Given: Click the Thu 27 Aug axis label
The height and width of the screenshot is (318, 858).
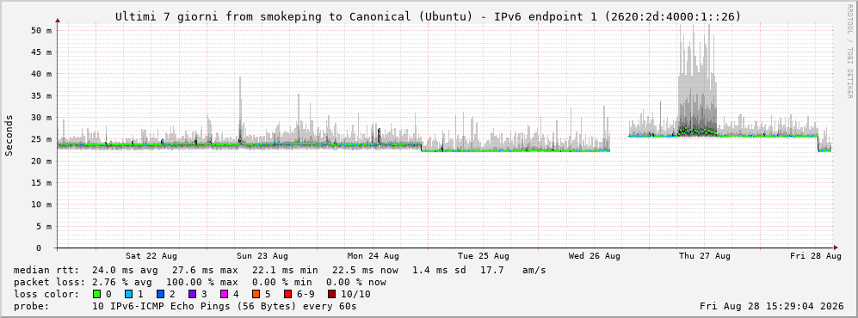Looking at the screenshot, I should (705, 256).
